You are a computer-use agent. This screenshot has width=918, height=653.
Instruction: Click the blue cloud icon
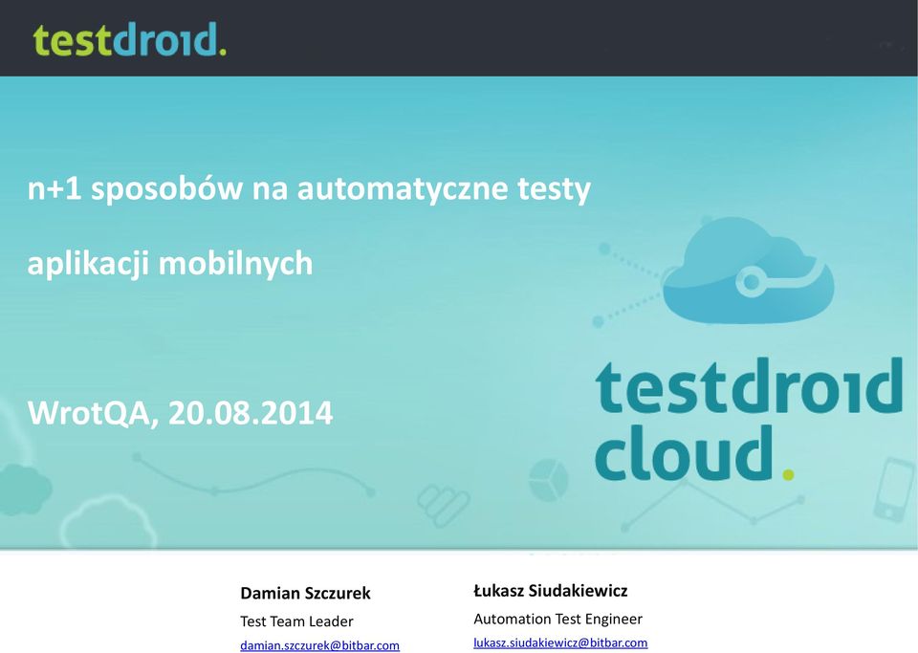tap(748, 271)
